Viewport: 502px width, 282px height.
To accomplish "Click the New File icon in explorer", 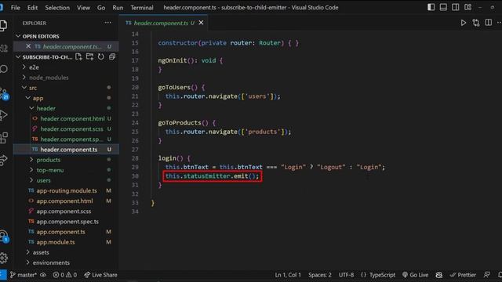I will point(78,57).
